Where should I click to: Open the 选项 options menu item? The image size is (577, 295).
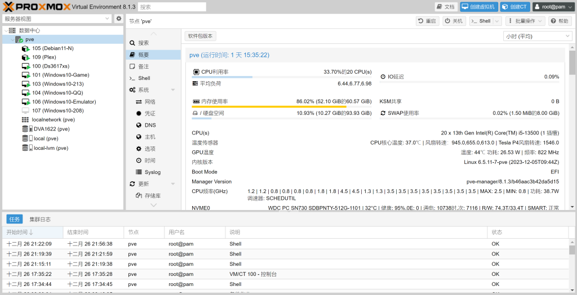pyautogui.click(x=153, y=149)
